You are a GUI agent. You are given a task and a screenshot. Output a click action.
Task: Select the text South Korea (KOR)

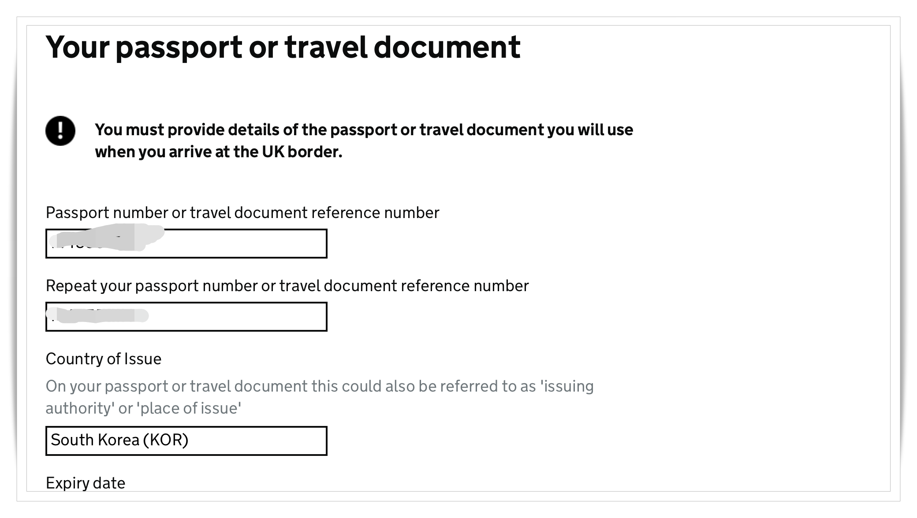point(120,439)
